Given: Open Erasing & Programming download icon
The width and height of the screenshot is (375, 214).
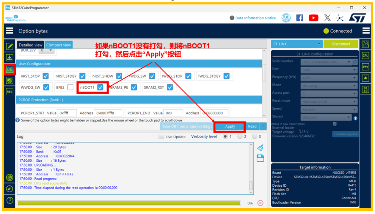Looking at the screenshot, I should [10, 58].
